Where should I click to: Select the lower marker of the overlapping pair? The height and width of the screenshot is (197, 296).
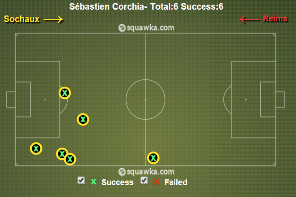70,159
